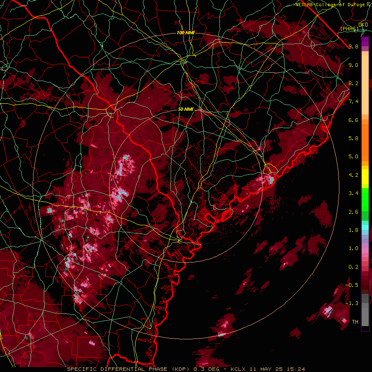Click the "50 NMI" range ring label
Screen dimensions: 372x372
[x=186, y=110]
